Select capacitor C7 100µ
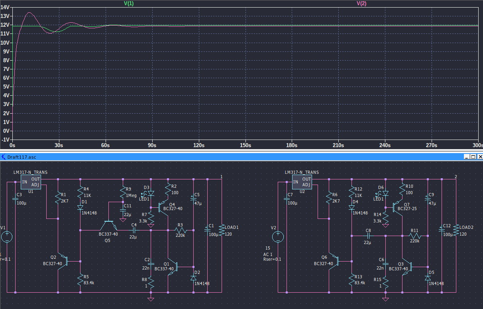Image resolution: width=483 pixels, height=309 pixels. [x=286, y=199]
